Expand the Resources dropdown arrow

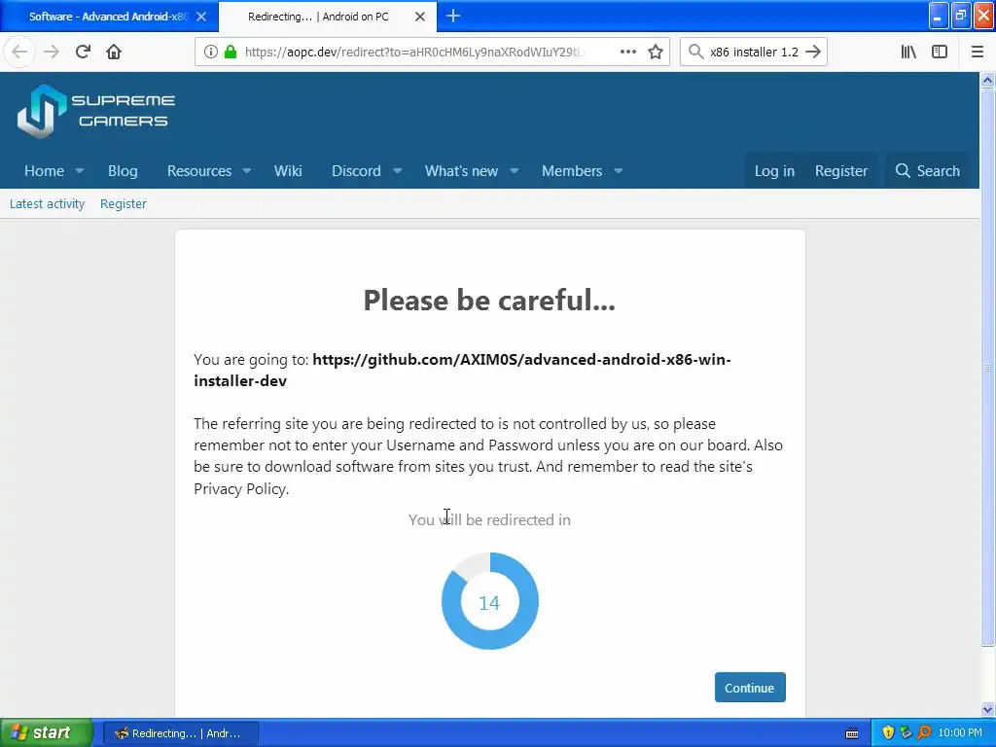tap(246, 171)
